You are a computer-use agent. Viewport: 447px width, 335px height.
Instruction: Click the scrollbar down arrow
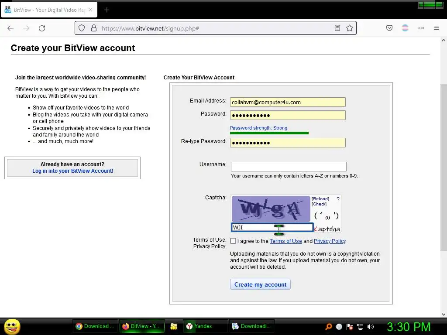pos(444,314)
